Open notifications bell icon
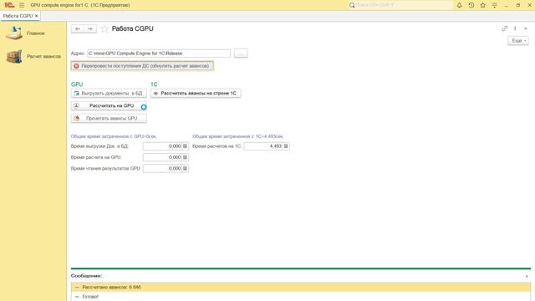This screenshot has height=301, width=535. point(459,5)
